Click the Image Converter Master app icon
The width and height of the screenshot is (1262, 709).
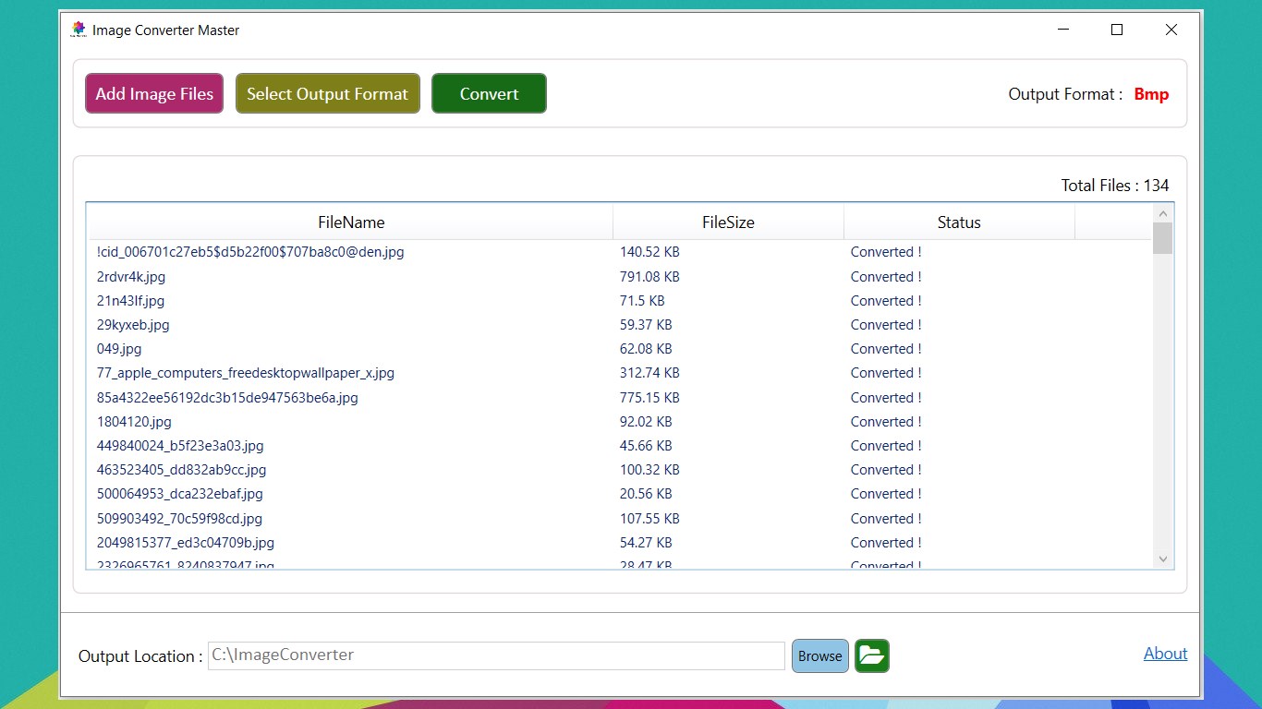(x=79, y=30)
